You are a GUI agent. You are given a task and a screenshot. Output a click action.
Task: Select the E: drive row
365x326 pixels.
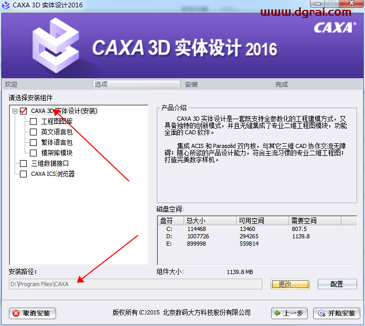coord(257,244)
